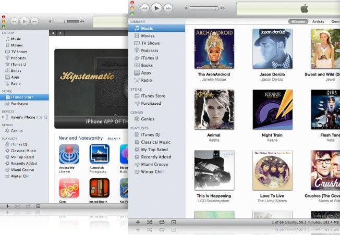Go back in the store navigation
340x235 pixels.
pyautogui.click(x=53, y=33)
